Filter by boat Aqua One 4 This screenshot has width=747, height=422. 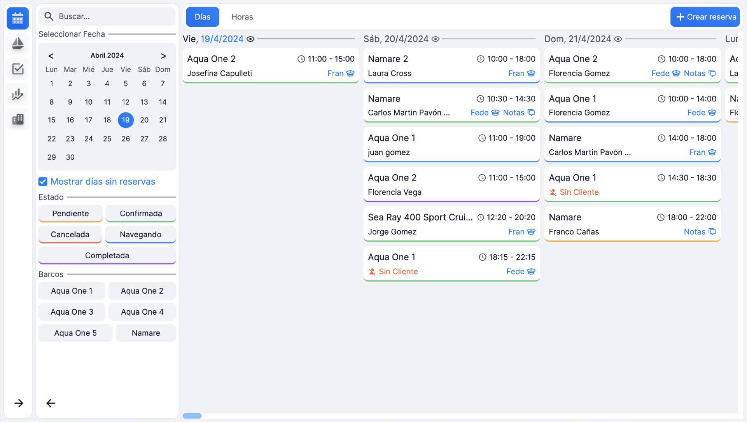click(142, 312)
